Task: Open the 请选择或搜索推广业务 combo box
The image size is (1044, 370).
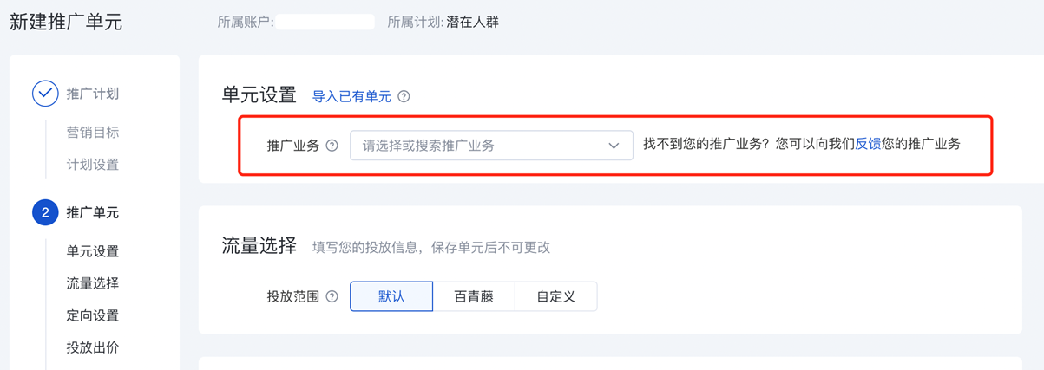Action: (x=491, y=146)
